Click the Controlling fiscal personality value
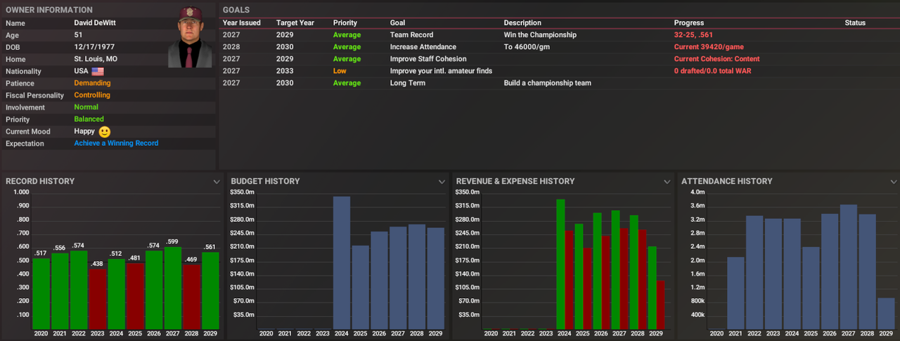 [92, 95]
